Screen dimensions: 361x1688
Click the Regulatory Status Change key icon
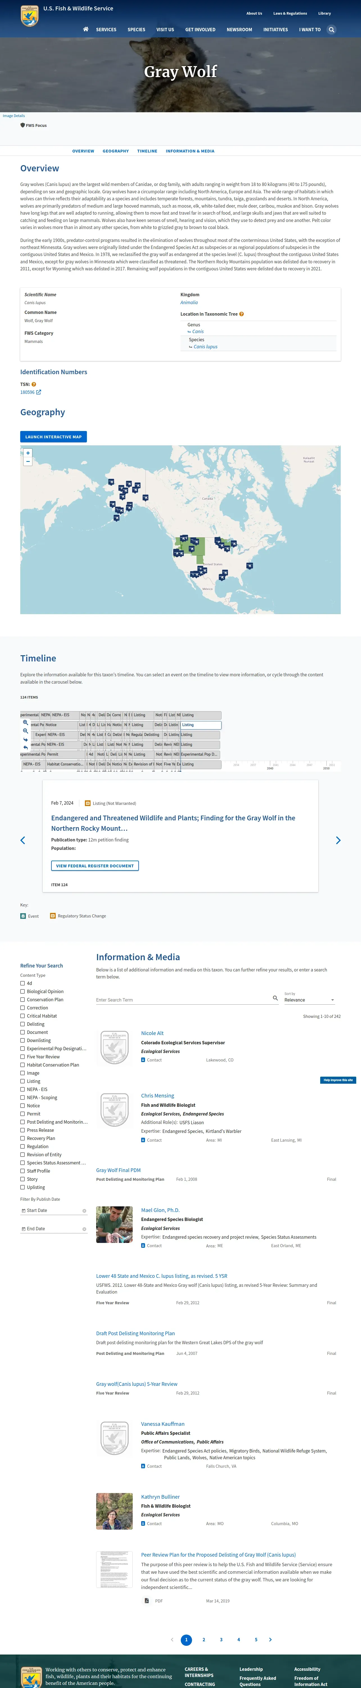click(x=53, y=916)
